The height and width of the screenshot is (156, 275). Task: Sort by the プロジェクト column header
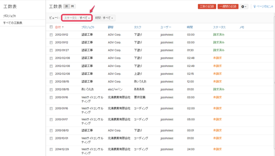coord(88,27)
